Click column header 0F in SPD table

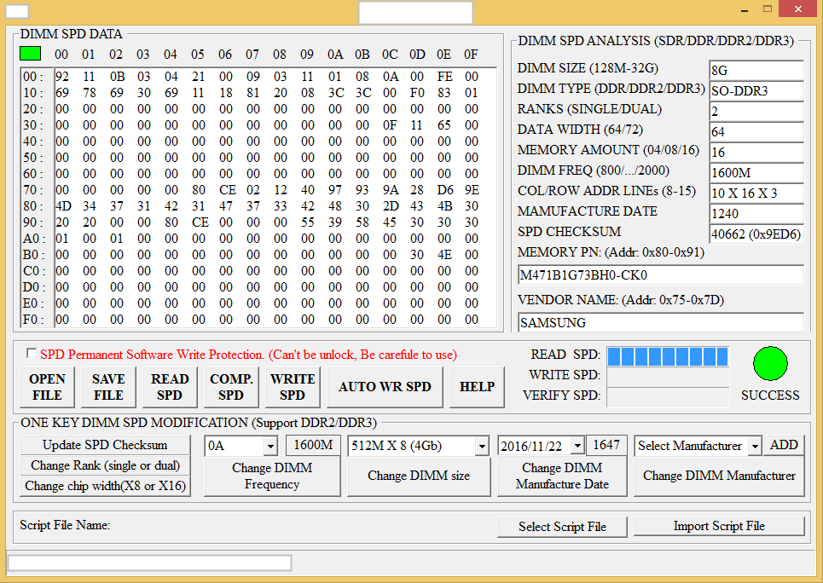[471, 55]
